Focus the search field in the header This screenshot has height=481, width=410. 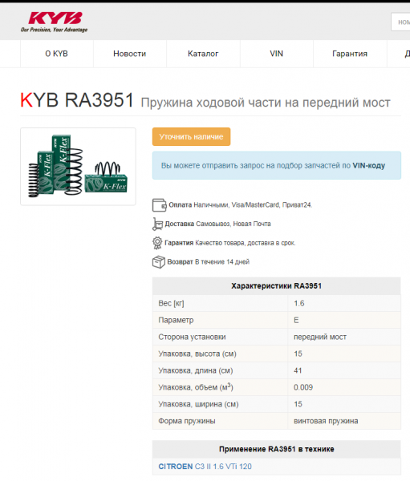pyautogui.click(x=400, y=22)
